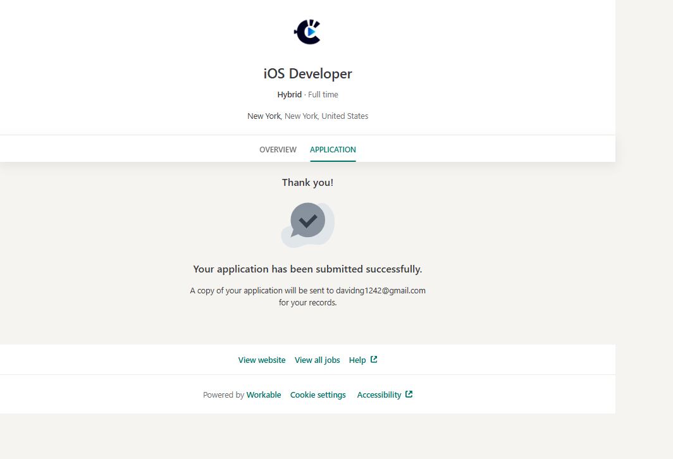Go to View all jobs

point(317,360)
